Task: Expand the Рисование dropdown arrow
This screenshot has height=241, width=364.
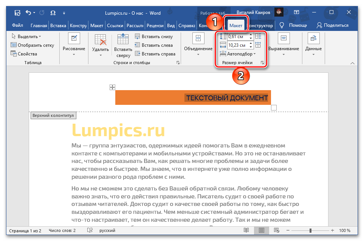Action: (74, 55)
